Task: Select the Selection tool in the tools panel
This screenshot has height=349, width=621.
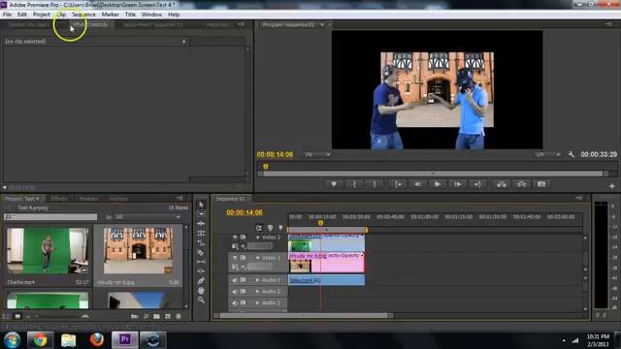Action: tap(201, 205)
